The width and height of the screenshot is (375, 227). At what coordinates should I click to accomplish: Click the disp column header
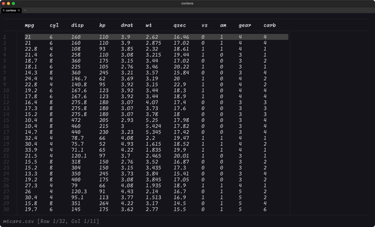point(77,26)
